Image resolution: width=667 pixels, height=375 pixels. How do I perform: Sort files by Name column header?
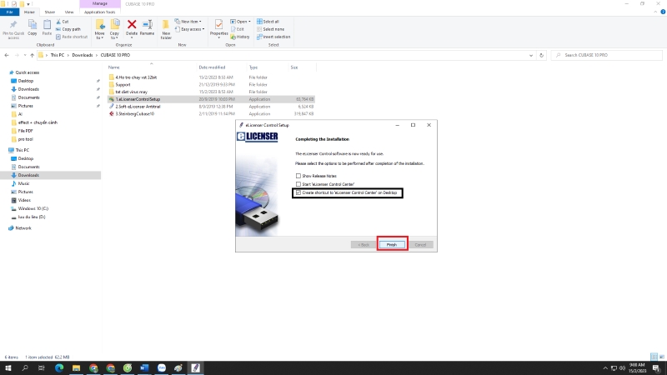pyautogui.click(x=113, y=67)
